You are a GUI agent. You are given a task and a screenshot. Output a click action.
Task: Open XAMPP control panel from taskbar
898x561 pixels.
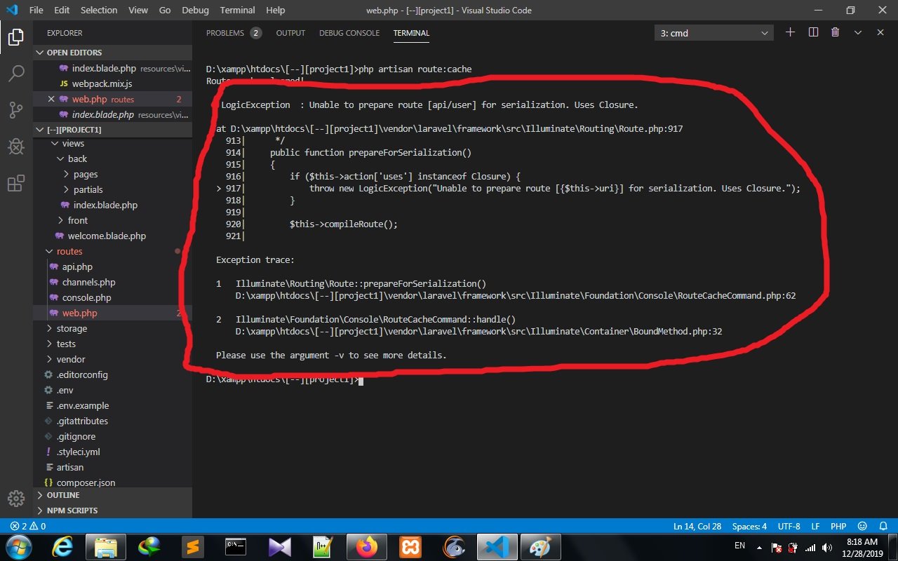(410, 547)
